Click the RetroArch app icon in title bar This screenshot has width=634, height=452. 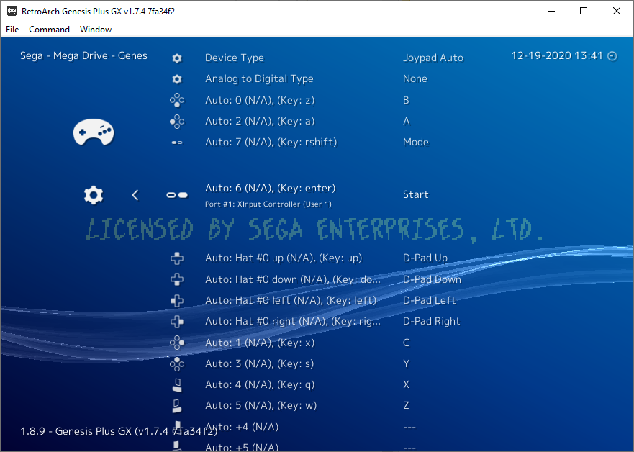[12, 11]
